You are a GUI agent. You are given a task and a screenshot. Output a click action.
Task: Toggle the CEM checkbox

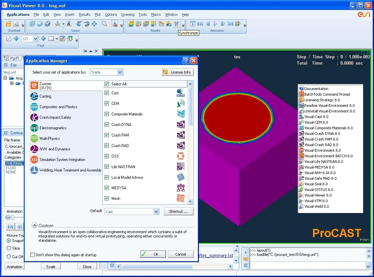[x=107, y=103]
